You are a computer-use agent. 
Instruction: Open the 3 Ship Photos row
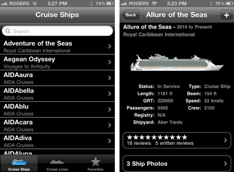[x=172, y=164]
